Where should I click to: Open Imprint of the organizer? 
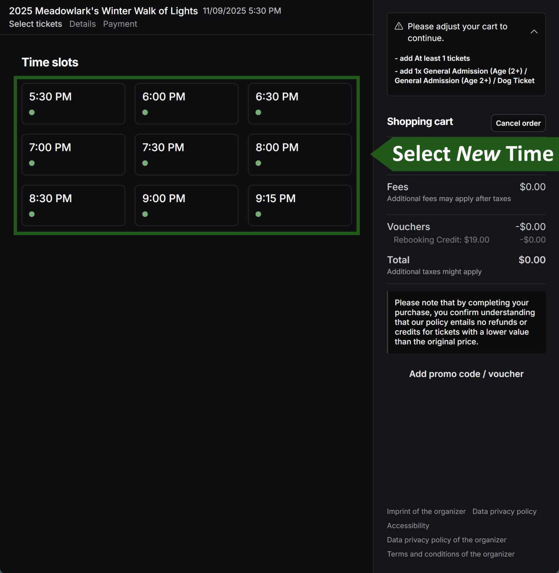click(426, 511)
